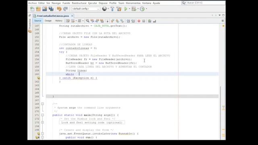Open the document list dropdown arrow
258x145 pixels.
click(219, 15)
